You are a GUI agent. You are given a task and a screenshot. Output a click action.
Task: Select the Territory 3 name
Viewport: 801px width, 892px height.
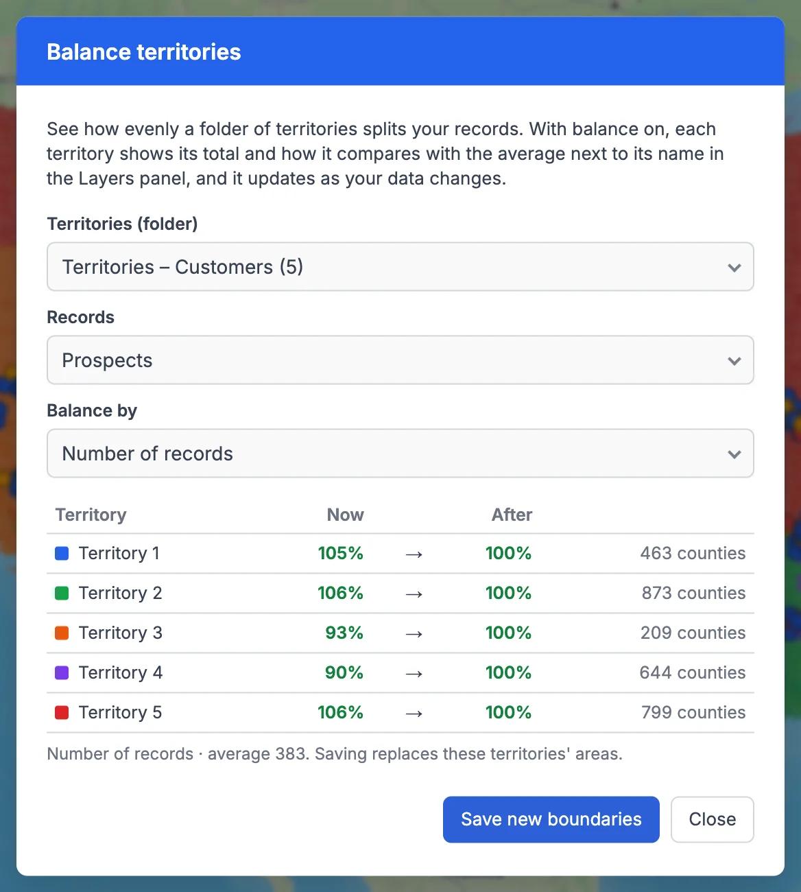tap(121, 633)
